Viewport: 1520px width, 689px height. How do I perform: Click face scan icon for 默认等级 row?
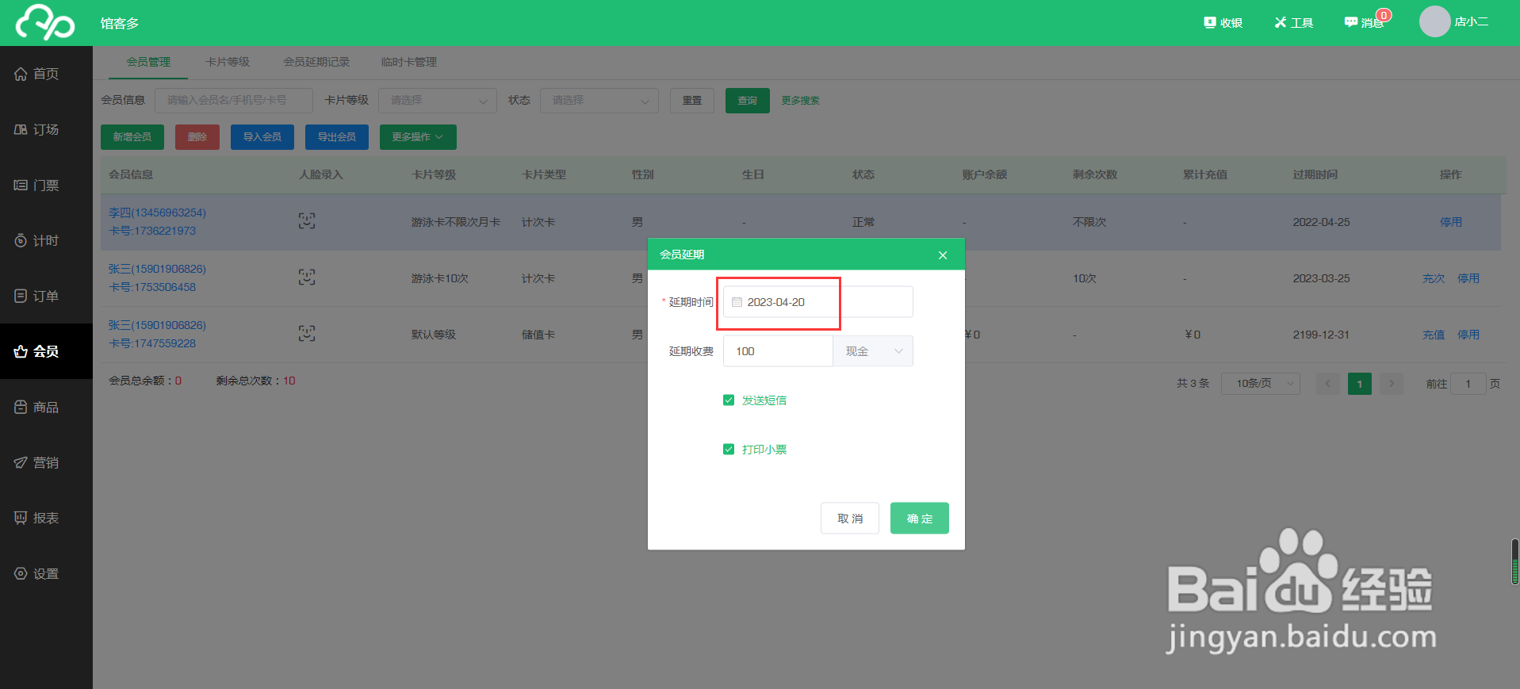tap(307, 334)
